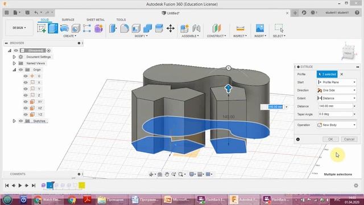Image resolution: width=364 pixels, height=205 pixels.
Task: Show the XY plane
Action: point(26,101)
